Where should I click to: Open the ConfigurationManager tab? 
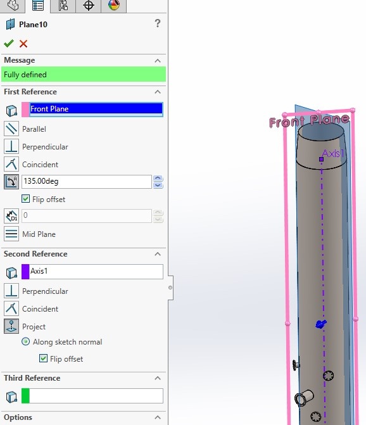[x=63, y=6]
